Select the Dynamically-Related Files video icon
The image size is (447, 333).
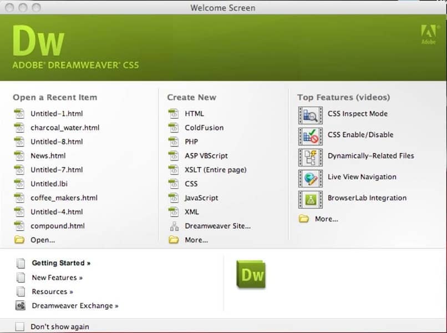(x=310, y=156)
